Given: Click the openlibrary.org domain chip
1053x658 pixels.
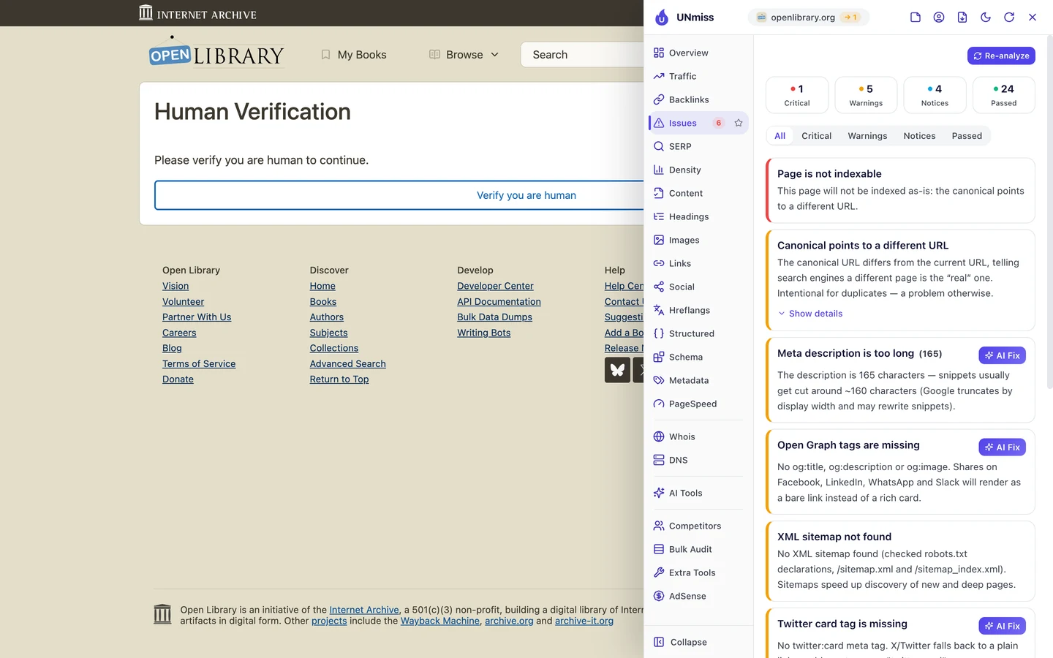Looking at the screenshot, I should 808,18.
